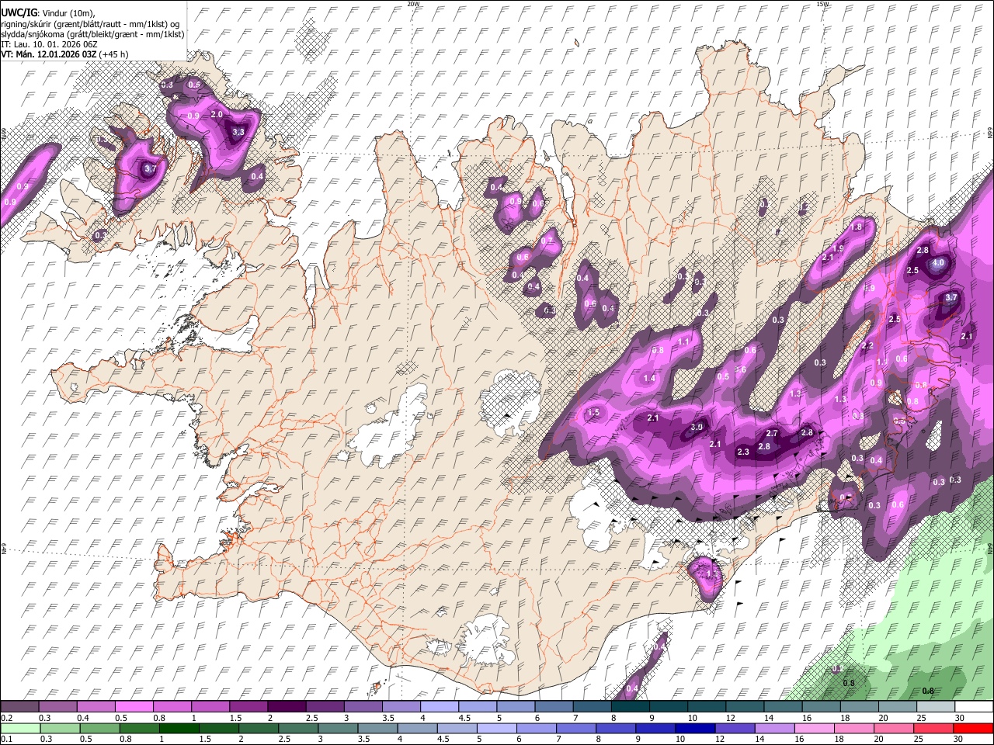Click the deep blue lower-legend swatch between 10 and 12
The width and height of the screenshot is (994, 745).
[x=694, y=729]
